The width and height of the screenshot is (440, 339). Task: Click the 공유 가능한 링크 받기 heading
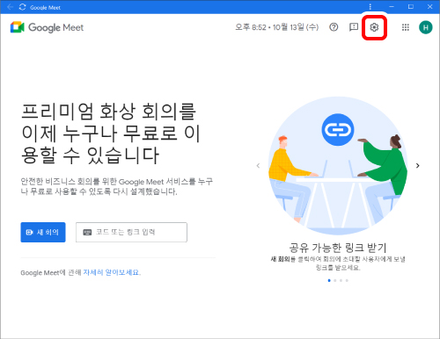click(x=338, y=248)
